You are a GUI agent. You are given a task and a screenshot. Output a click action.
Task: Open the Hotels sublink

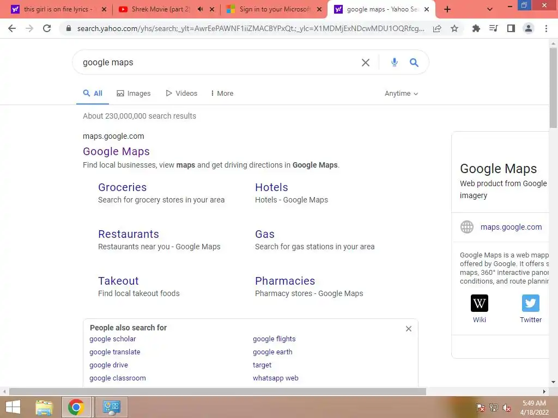pos(271,187)
